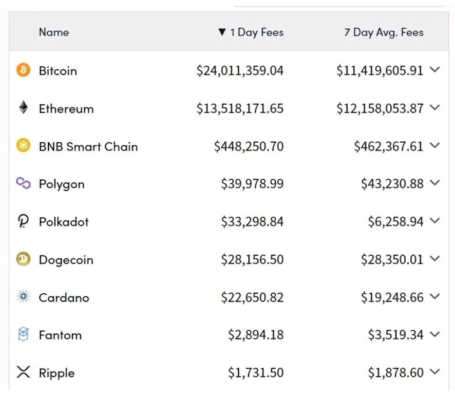Click the Dogecoin logo icon
Screen dimensions: 455x399
(23, 259)
